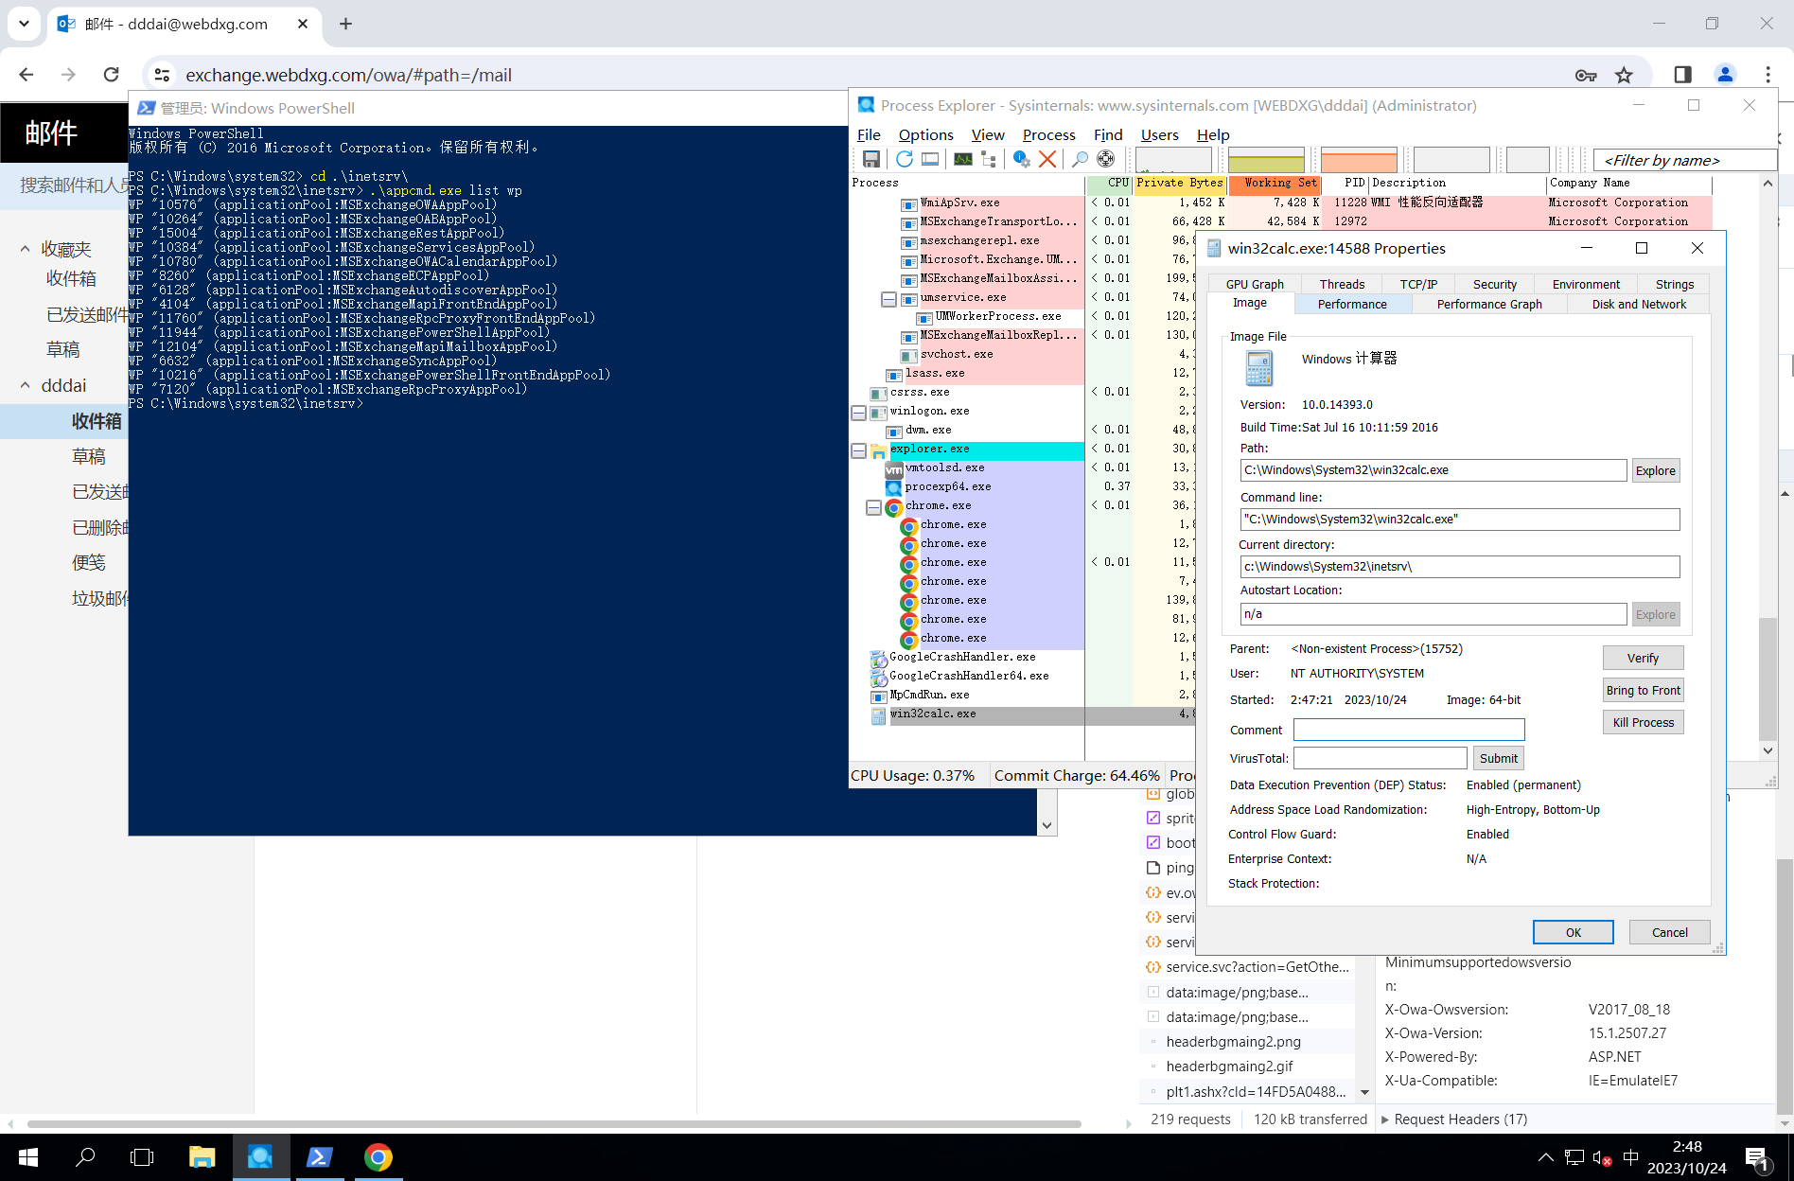Screen dimensions: 1794x1181
Task: Click Bring to Front button
Action: point(1643,690)
